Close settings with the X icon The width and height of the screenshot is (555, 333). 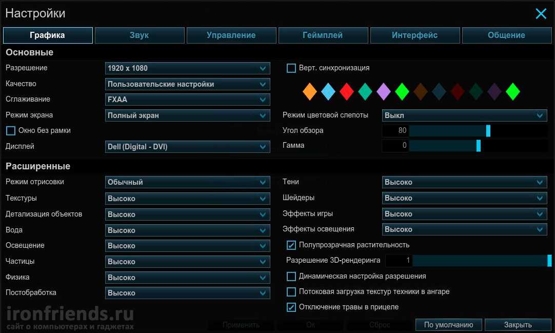pos(541,14)
